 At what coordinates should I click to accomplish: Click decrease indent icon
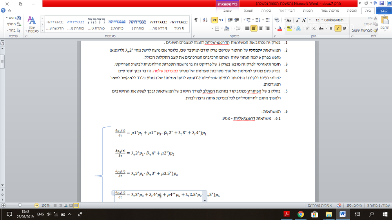tap(236, 20)
